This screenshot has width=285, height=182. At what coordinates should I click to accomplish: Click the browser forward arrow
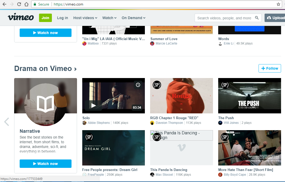(x=12, y=4)
